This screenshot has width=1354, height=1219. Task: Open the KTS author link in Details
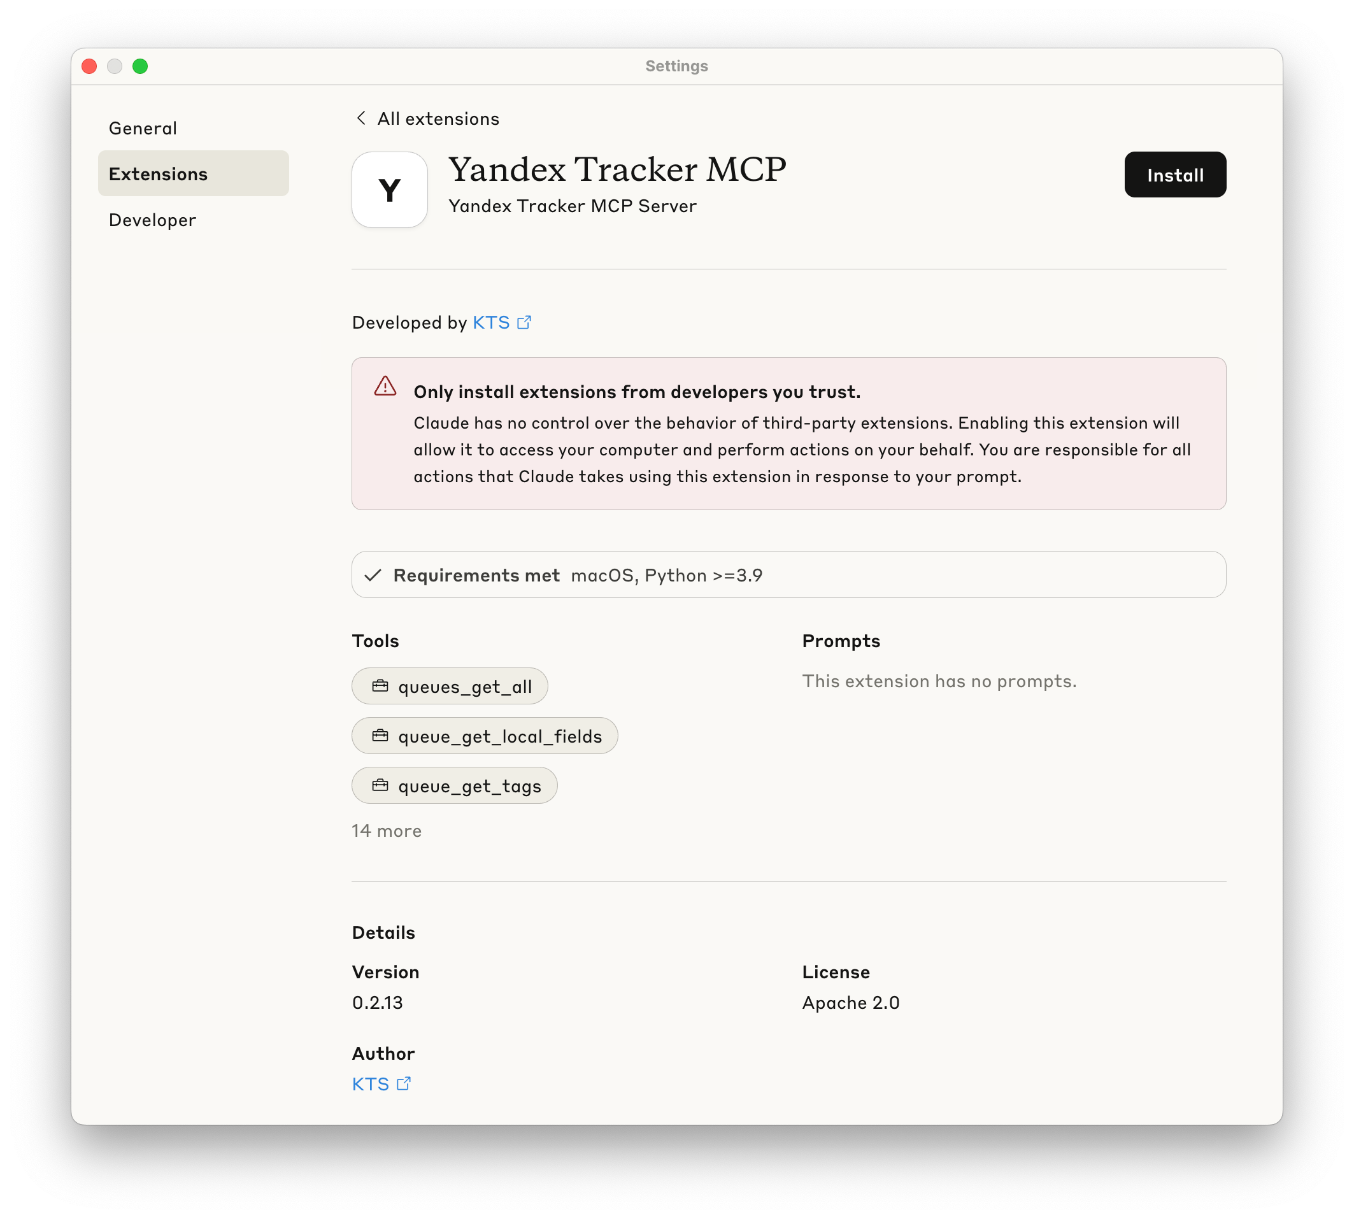[x=370, y=1085]
